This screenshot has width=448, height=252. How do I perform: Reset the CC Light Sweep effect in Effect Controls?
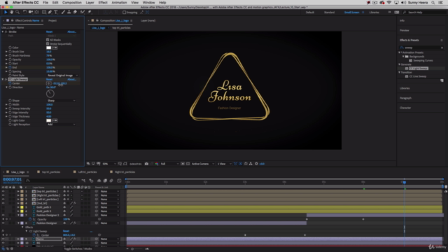tap(49, 79)
